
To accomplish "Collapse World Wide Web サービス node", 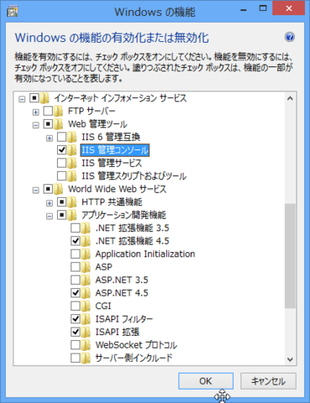I will tap(35, 191).
